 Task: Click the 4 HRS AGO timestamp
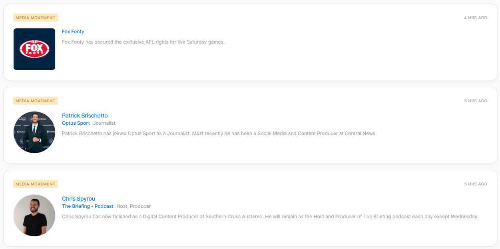tap(476, 18)
